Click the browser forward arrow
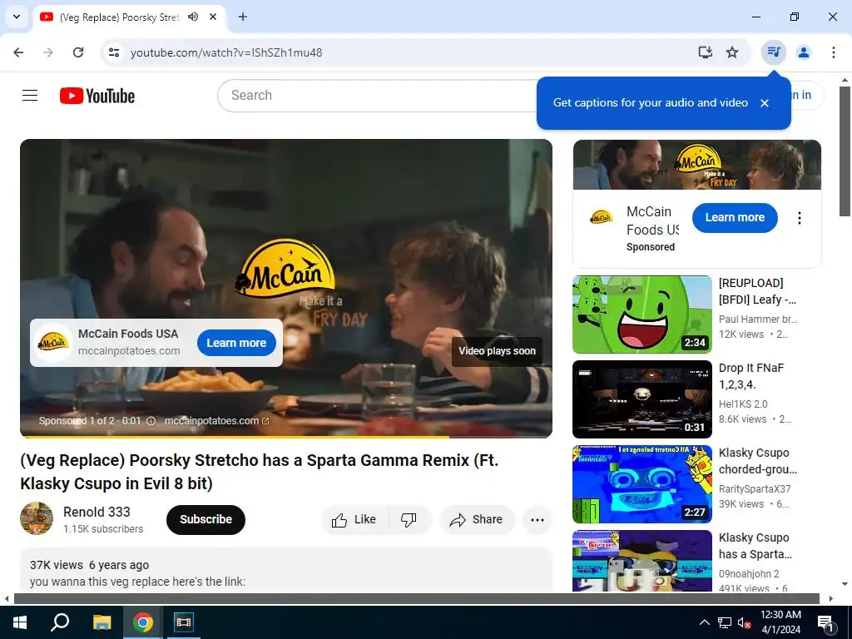Viewport: 852px width, 639px height. click(48, 52)
